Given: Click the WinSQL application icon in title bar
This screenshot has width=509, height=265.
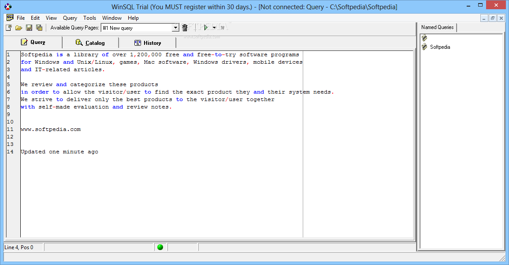Looking at the screenshot, I should (x=8, y=7).
